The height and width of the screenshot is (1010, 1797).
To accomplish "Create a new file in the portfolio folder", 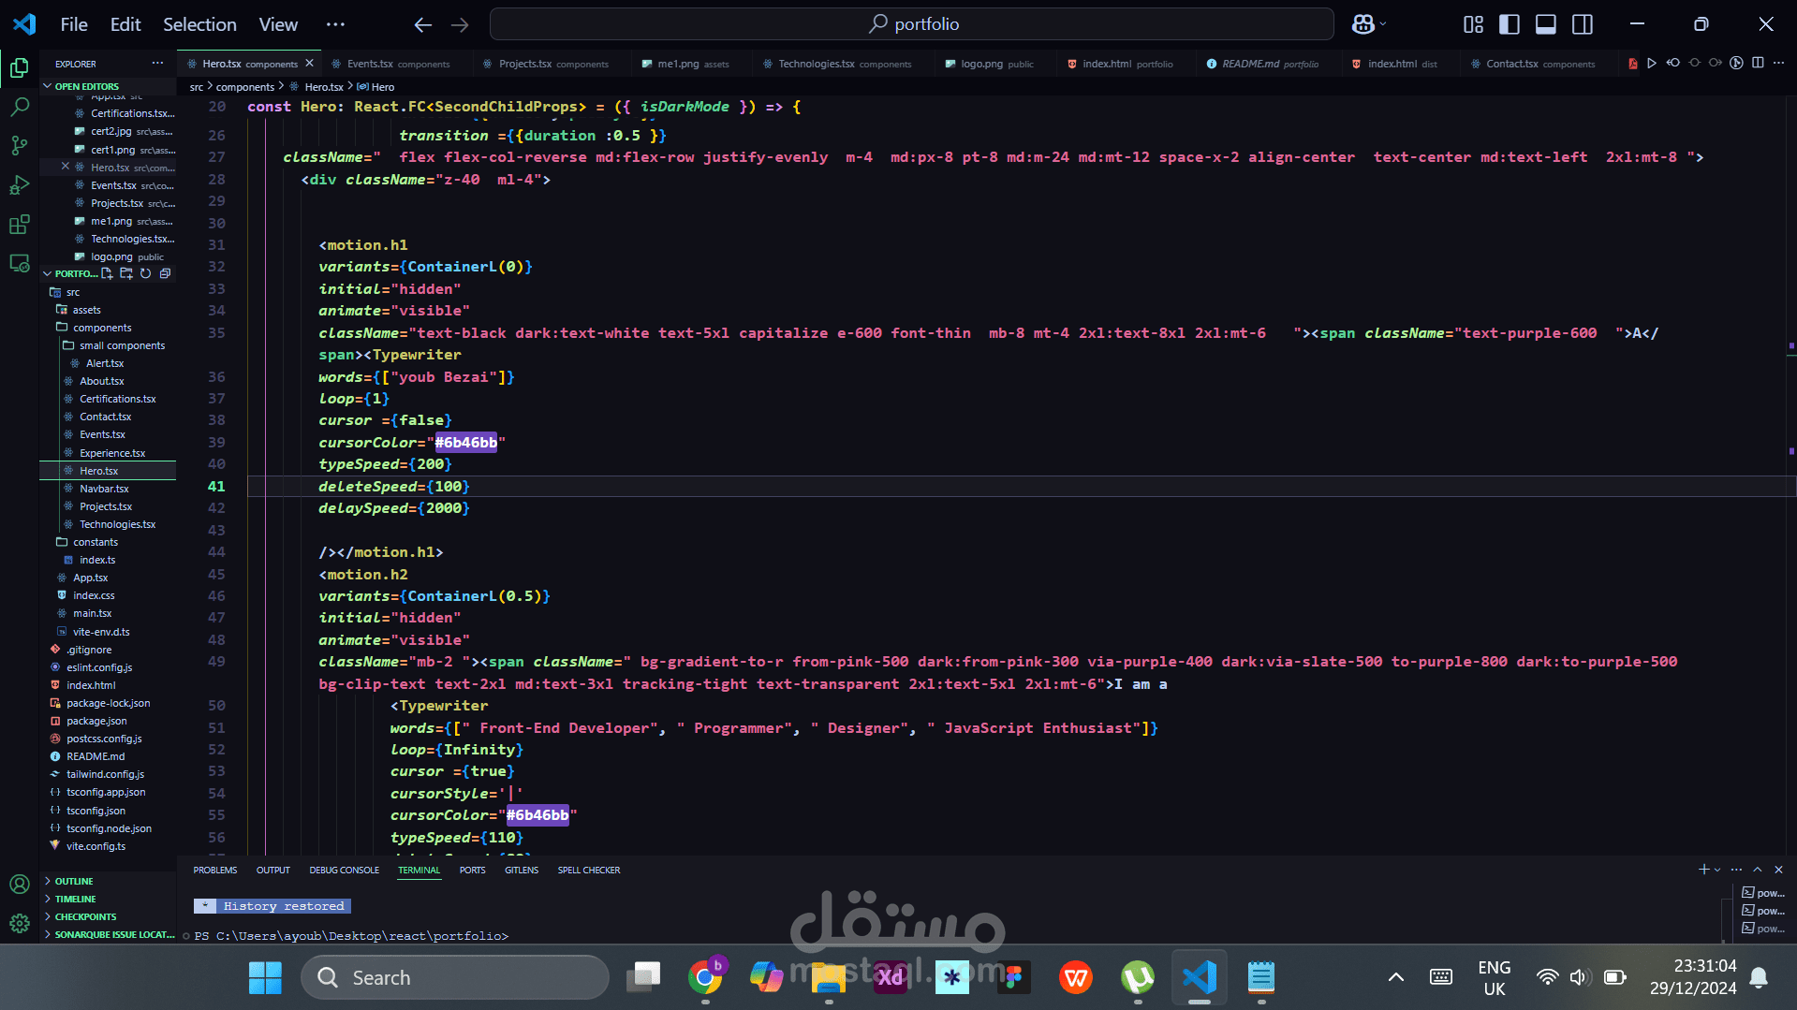I will (107, 273).
